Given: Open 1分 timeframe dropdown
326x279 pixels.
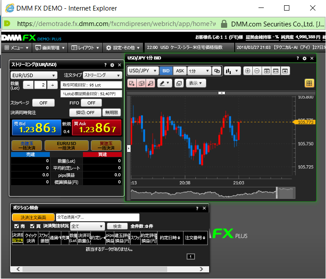Looking at the screenshot, I should (x=199, y=71).
